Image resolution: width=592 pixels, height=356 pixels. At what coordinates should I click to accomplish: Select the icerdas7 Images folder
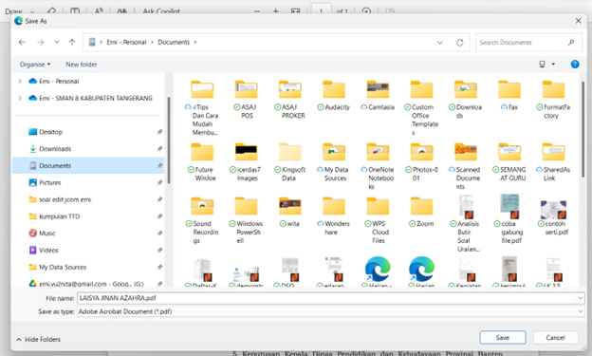point(246,162)
